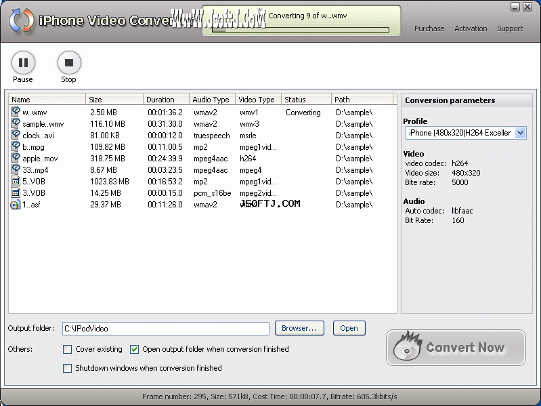Click the flaming disc Convert Now icon
This screenshot has width=541, height=406.
(x=408, y=346)
